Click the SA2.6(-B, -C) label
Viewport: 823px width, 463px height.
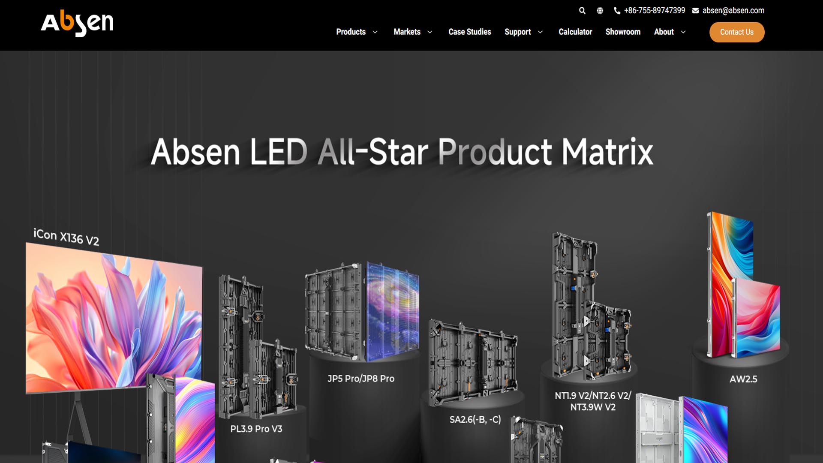475,420
